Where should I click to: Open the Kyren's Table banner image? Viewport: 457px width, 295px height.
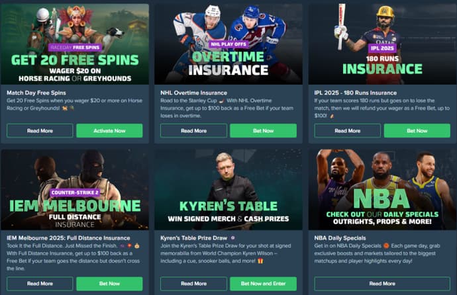click(228, 189)
